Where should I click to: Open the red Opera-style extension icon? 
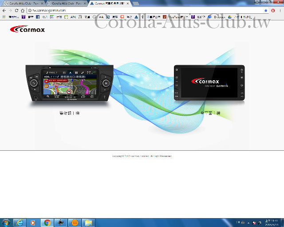(273, 11)
